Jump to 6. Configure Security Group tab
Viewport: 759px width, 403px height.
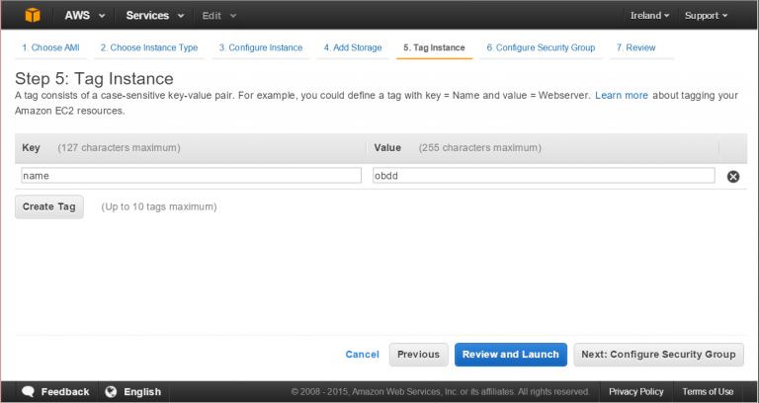541,47
